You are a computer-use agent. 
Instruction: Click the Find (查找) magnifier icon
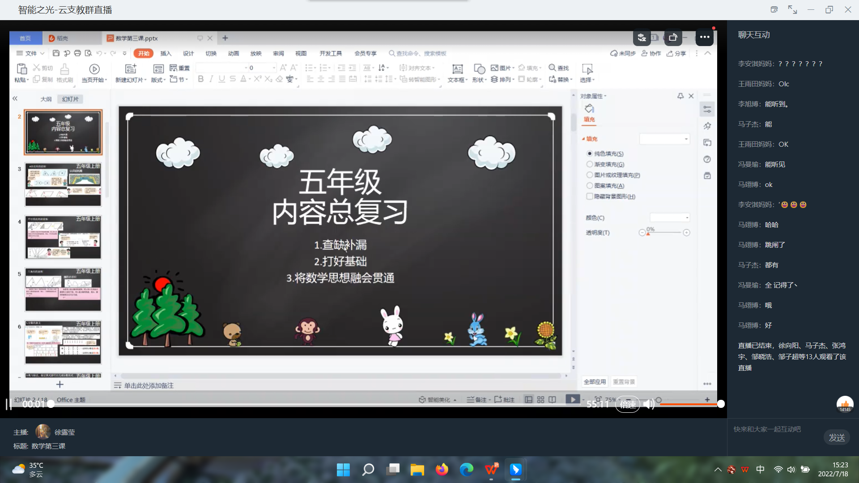click(x=553, y=68)
